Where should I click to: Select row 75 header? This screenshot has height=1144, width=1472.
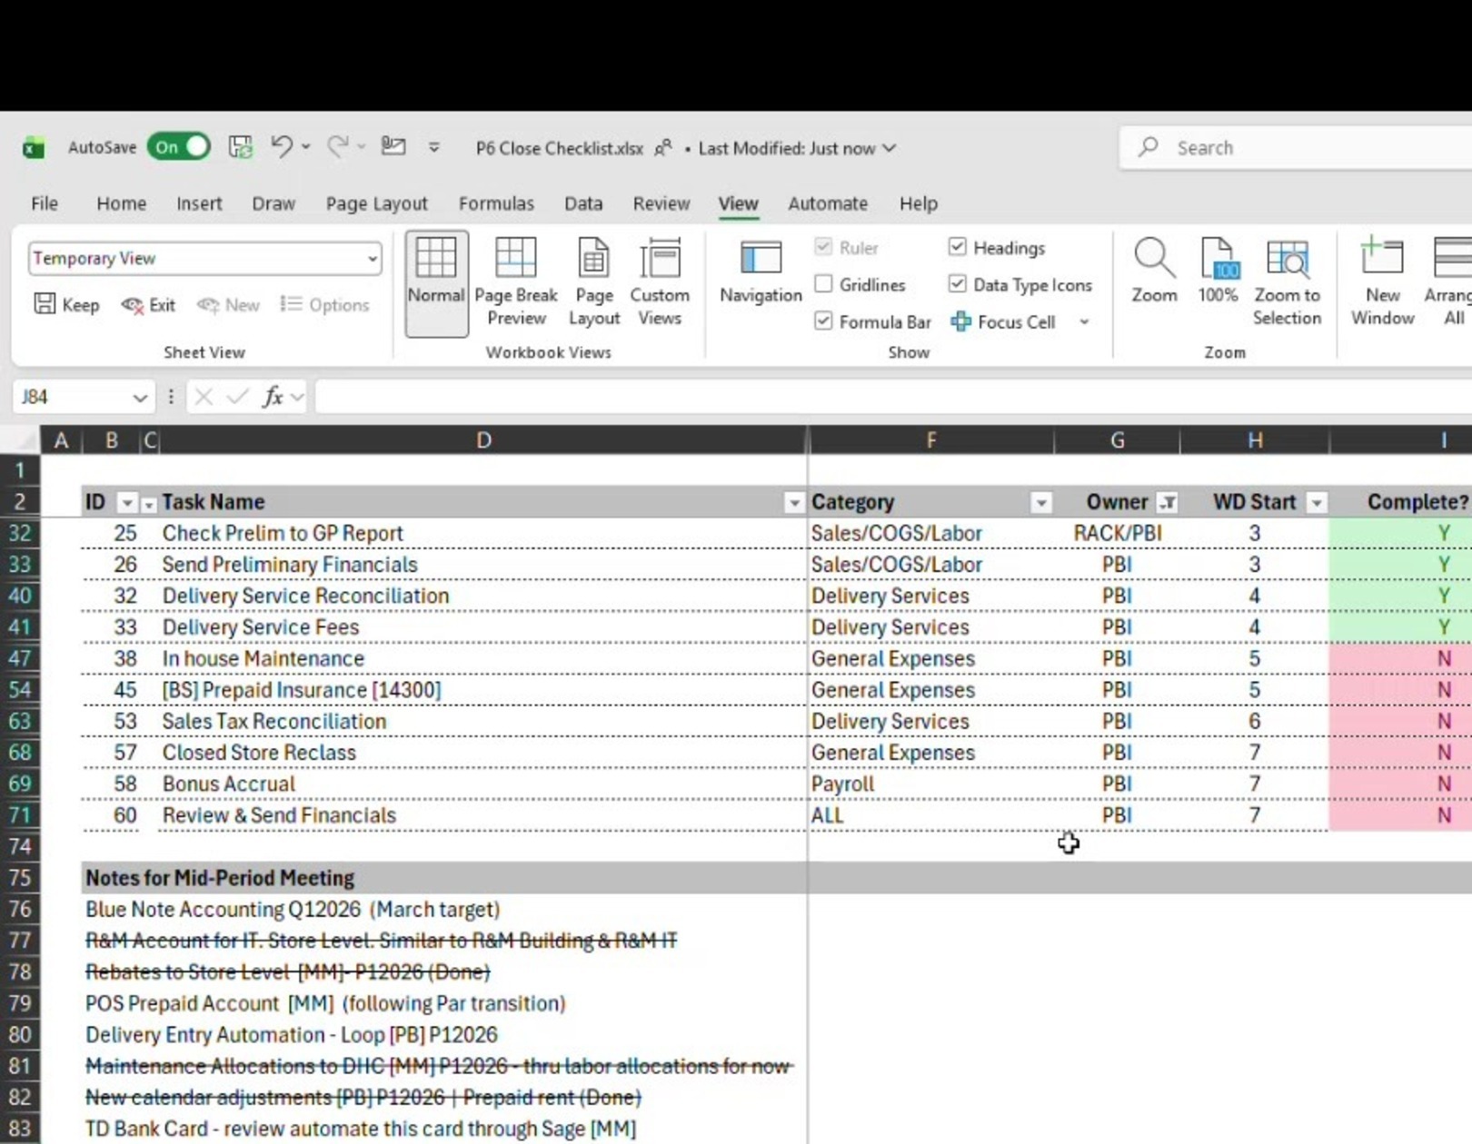click(20, 878)
